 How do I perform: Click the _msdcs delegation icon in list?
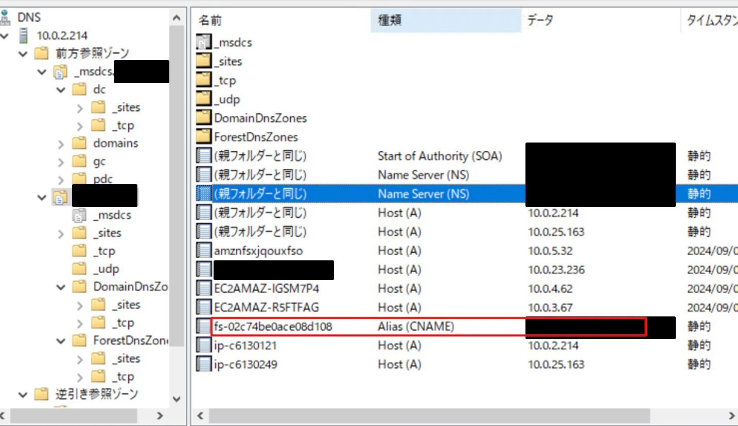tap(204, 42)
